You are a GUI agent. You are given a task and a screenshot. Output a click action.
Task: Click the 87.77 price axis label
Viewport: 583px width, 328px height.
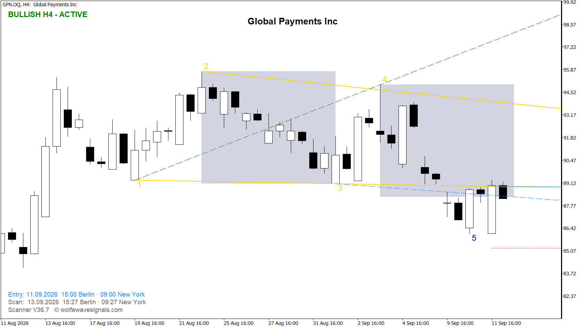click(569, 206)
